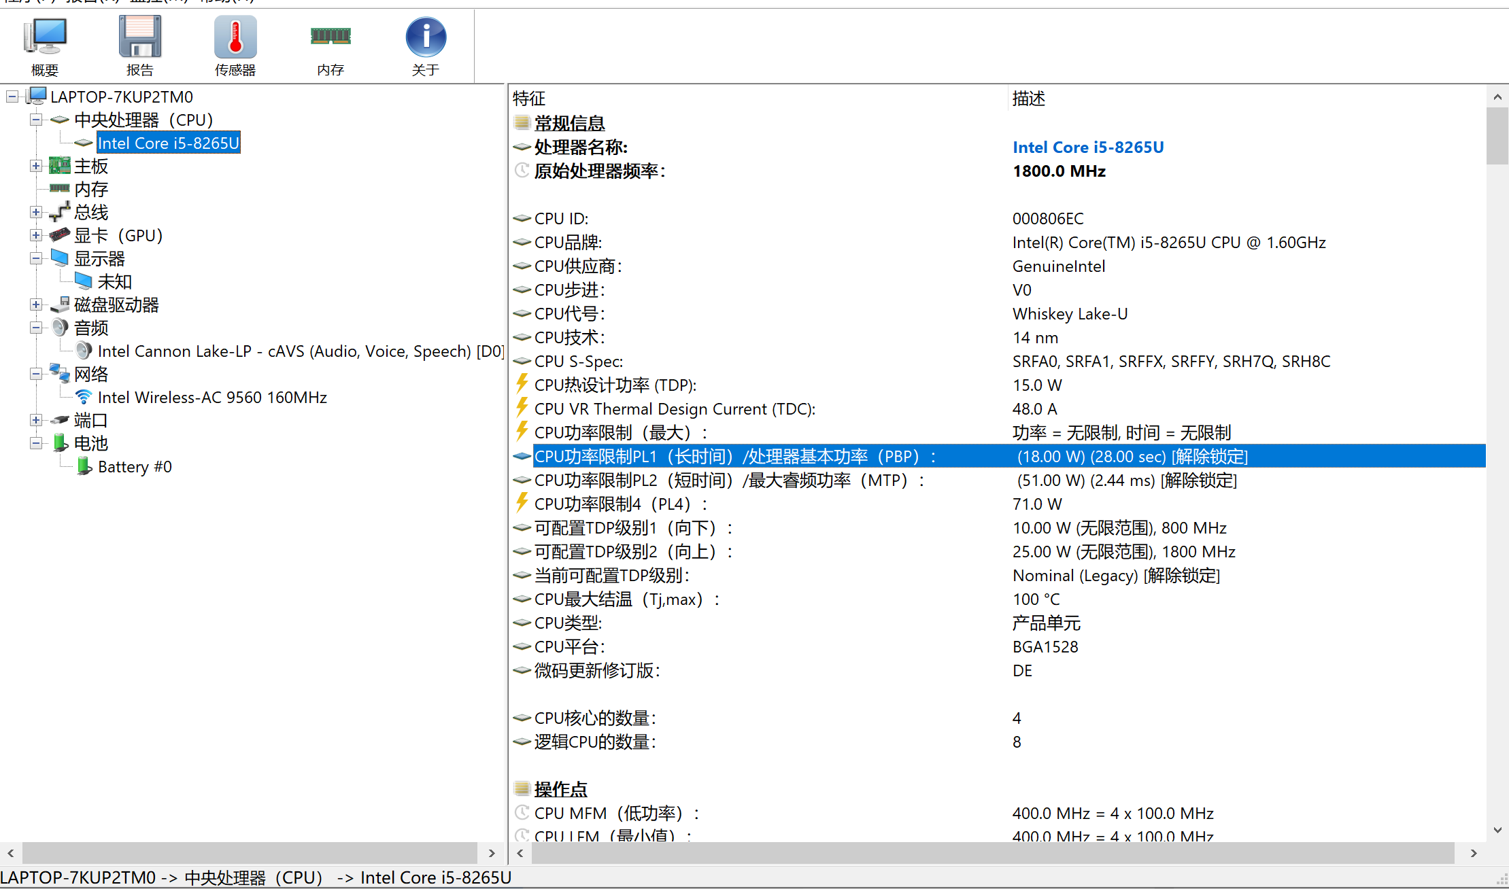The height and width of the screenshot is (889, 1509).
Task: Collapse the 中央处理器 (CPU) tree node
Action: click(36, 120)
